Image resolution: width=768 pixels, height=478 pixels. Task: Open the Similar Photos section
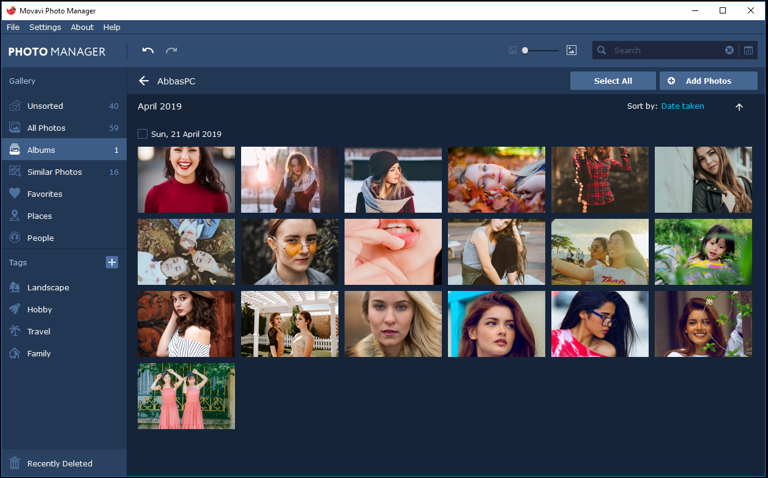coord(64,172)
